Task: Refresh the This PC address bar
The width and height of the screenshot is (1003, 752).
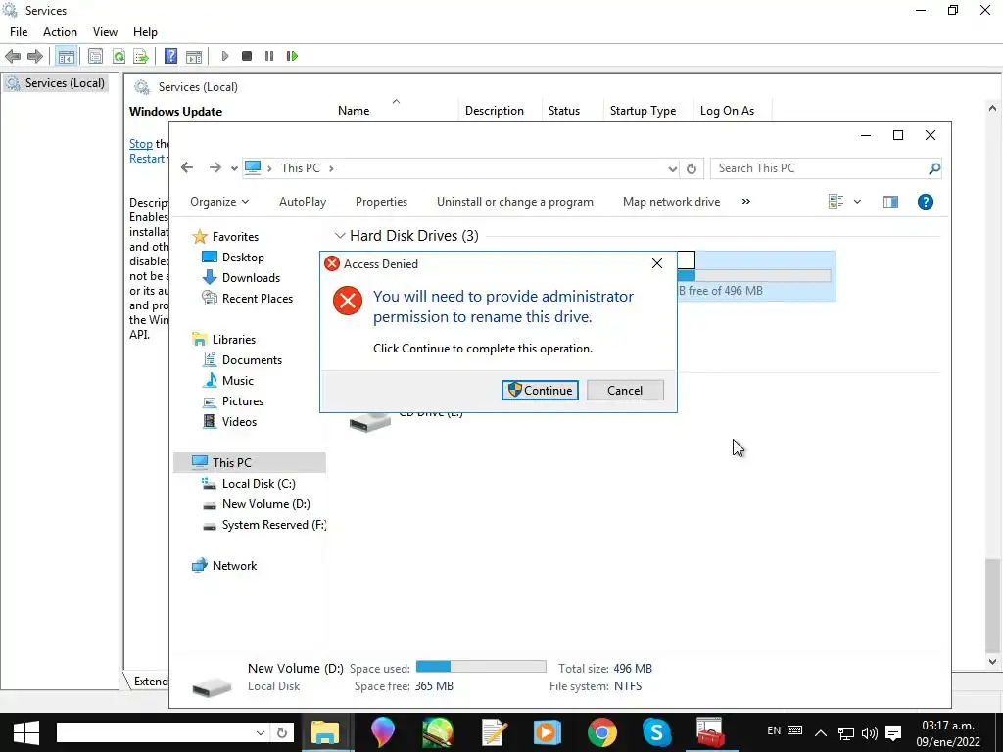Action: (x=692, y=168)
